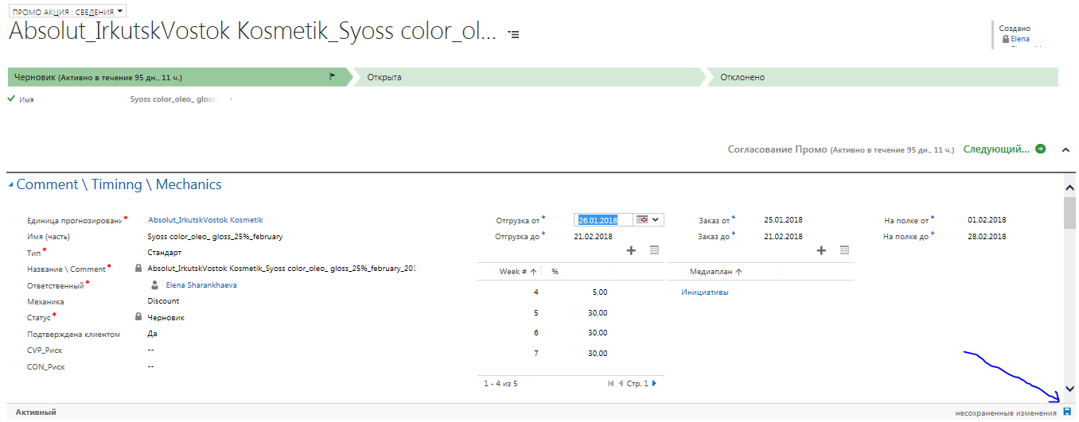Open record list menu beside title
This screenshot has width=1079, height=422.
tap(514, 35)
